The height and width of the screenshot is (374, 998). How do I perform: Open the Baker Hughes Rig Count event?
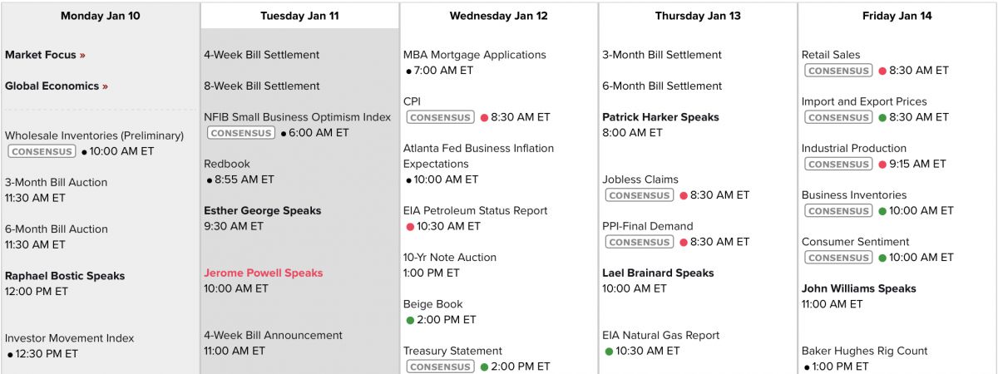click(864, 352)
